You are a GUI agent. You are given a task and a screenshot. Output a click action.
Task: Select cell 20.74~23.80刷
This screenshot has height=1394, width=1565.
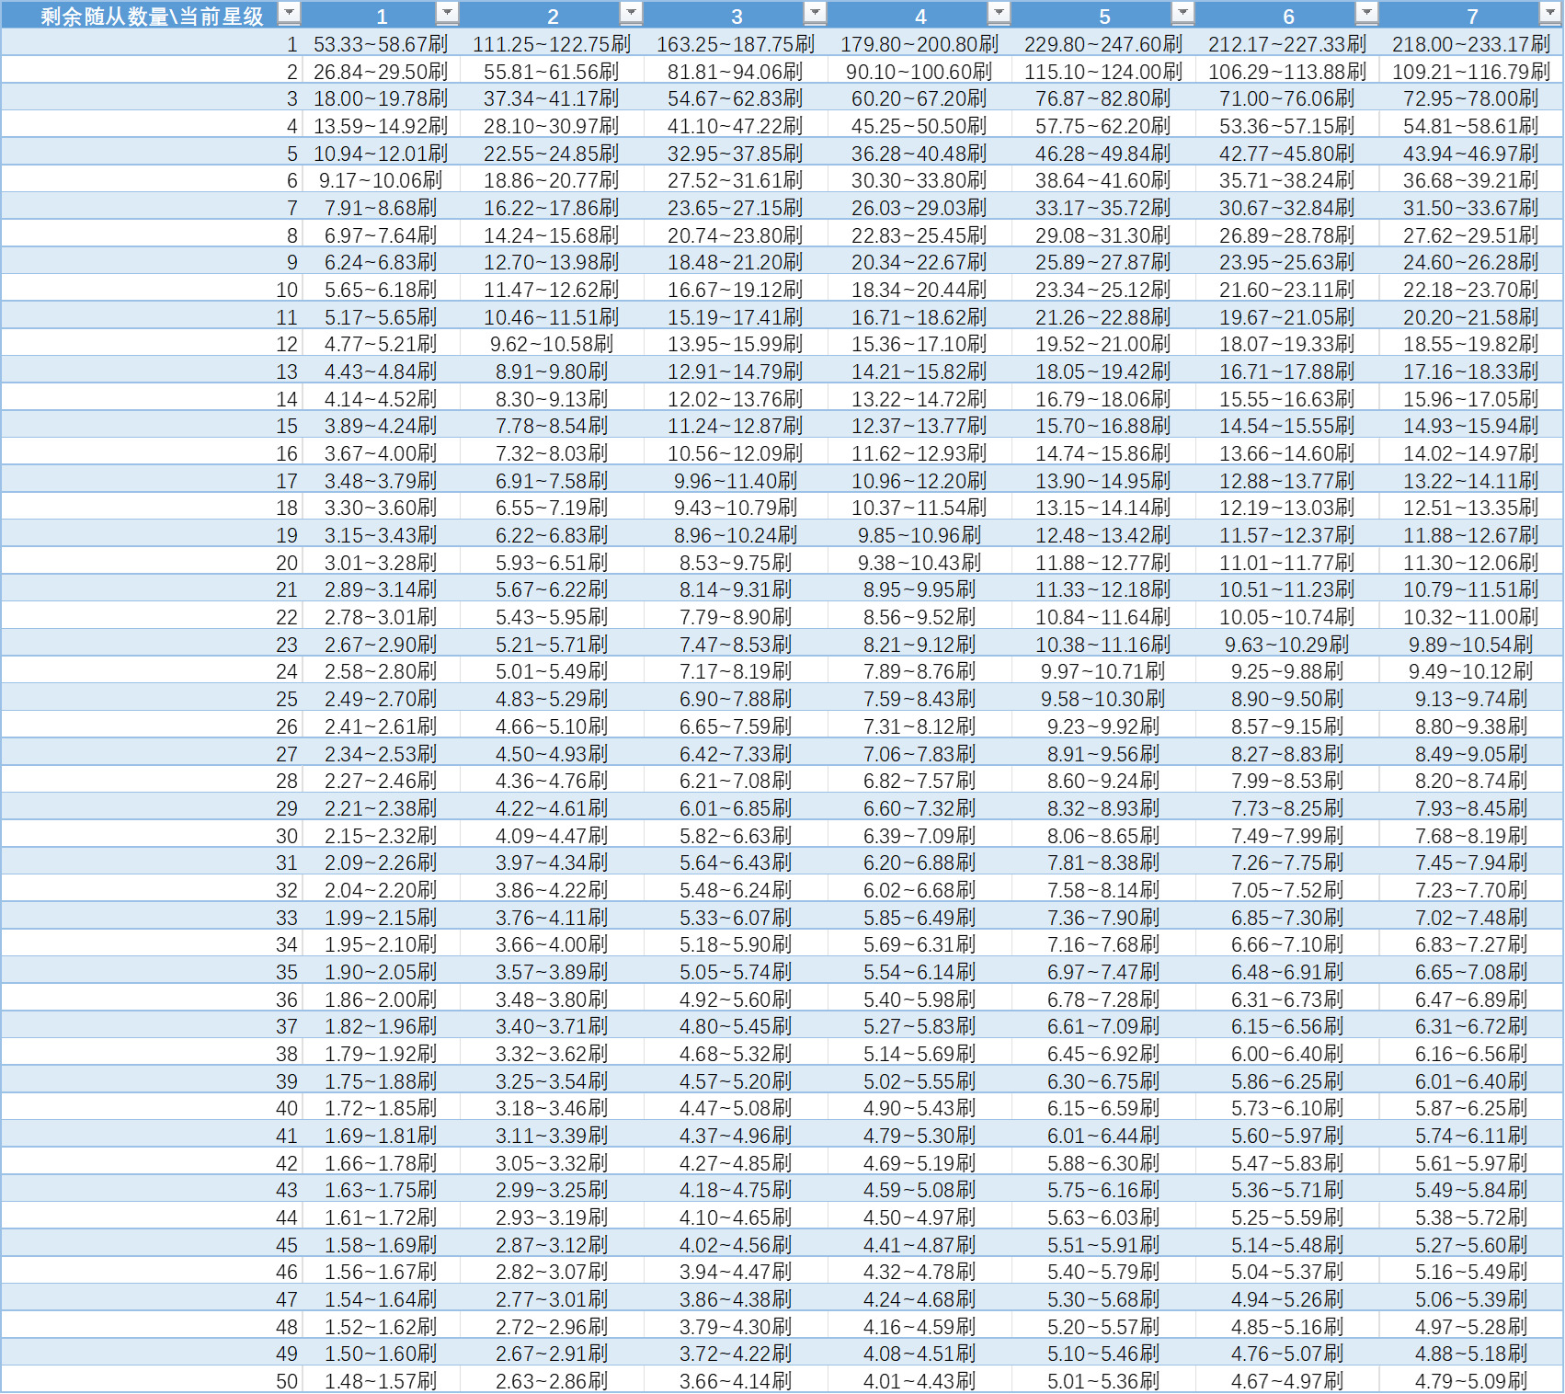click(736, 235)
